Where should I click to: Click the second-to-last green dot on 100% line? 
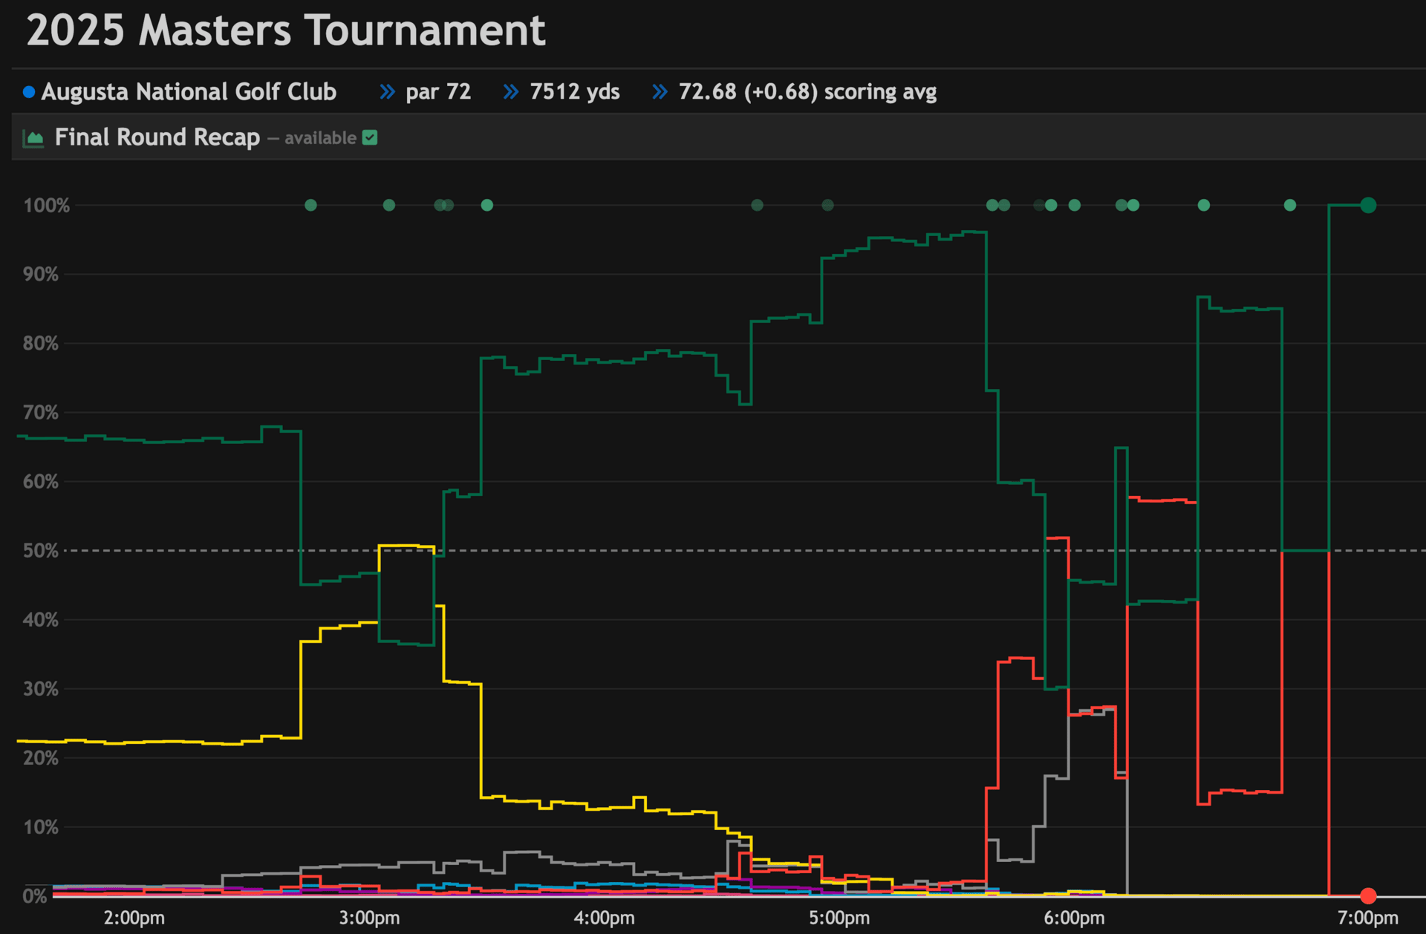(1290, 205)
